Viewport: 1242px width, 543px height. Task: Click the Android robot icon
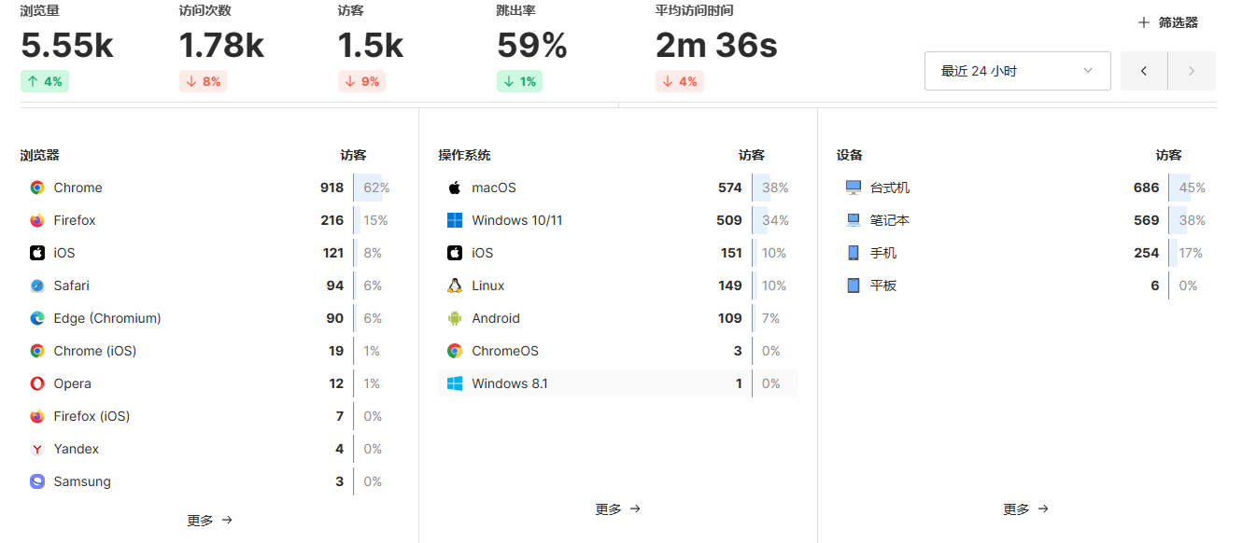pyautogui.click(x=455, y=318)
